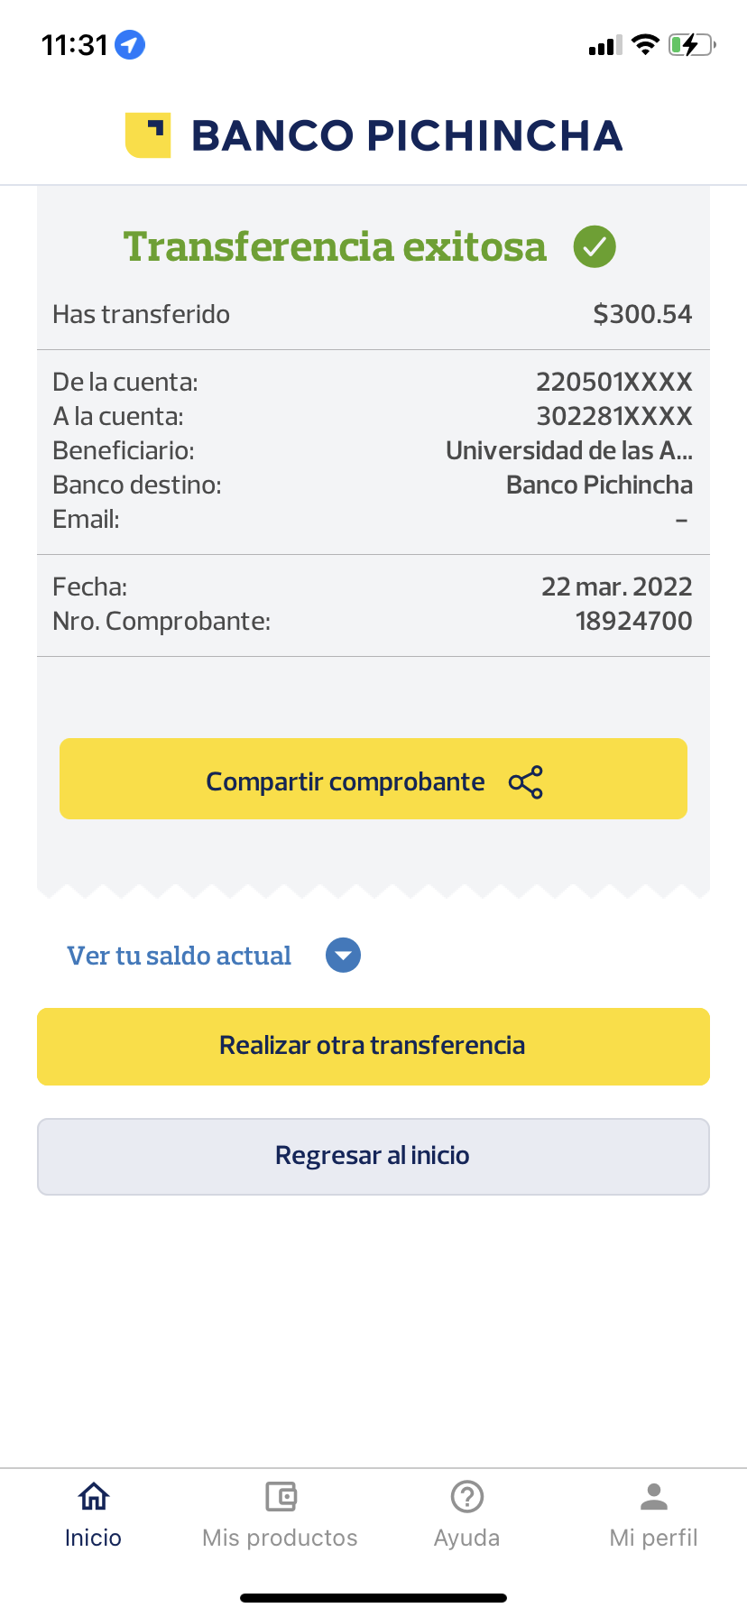The image size is (747, 1617).
Task: Tap Regresar al inicio button
Action: [373, 1156]
